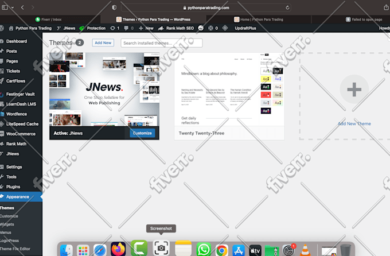Click the Share icon in Safari's toolbar
Screen dimensions: 390x256
[x=386, y=7]
